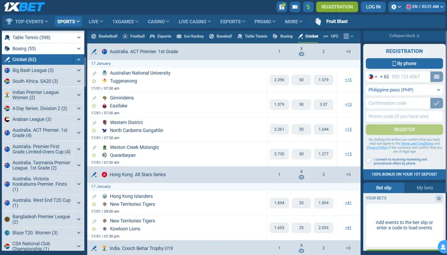The image size is (447, 255).
Task: Switch to the My bets tab
Action: pos(425,188)
